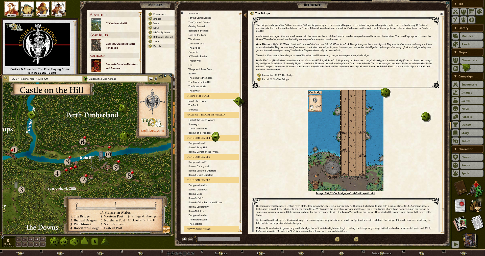Open the Encounters swords icon in Campaign
The height and width of the screenshot is (256, 485).
(455, 84)
